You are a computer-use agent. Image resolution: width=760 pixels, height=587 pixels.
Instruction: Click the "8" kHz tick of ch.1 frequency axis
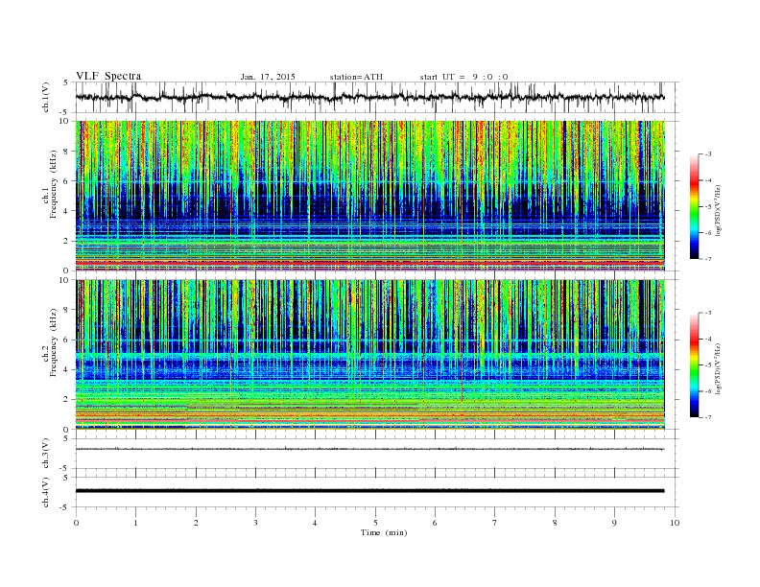(67, 152)
